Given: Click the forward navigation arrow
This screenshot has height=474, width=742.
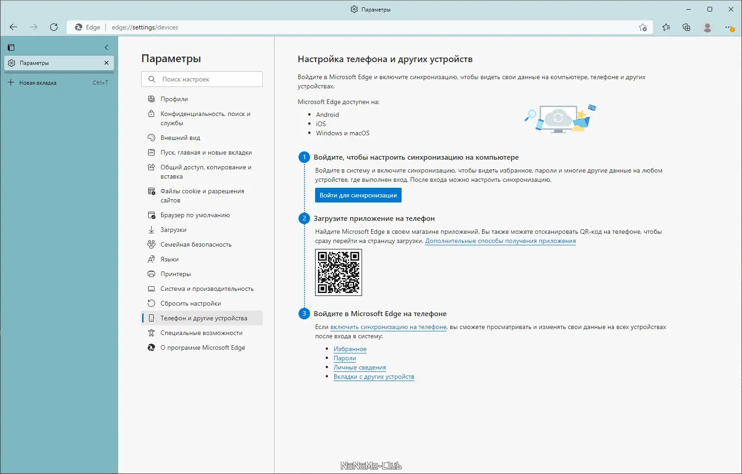Looking at the screenshot, I should click(34, 27).
